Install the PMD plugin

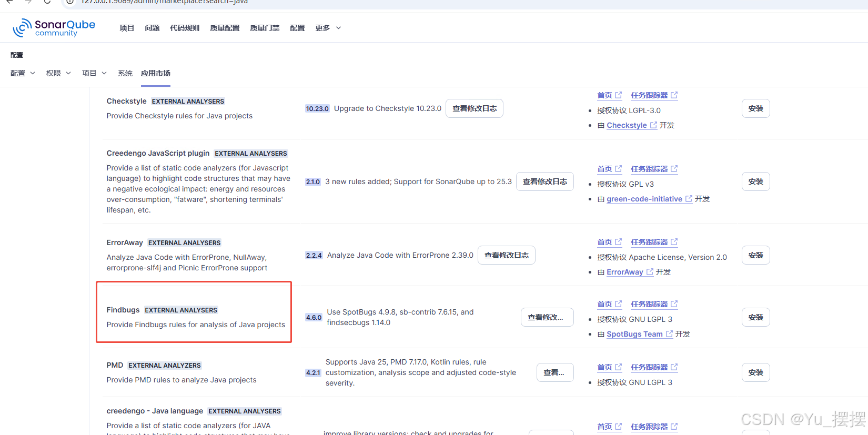(756, 372)
